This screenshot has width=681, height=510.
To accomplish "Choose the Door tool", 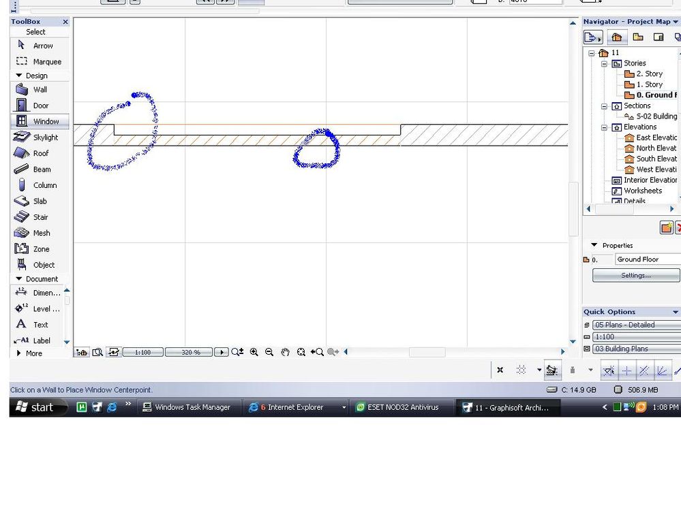I will click(x=39, y=106).
